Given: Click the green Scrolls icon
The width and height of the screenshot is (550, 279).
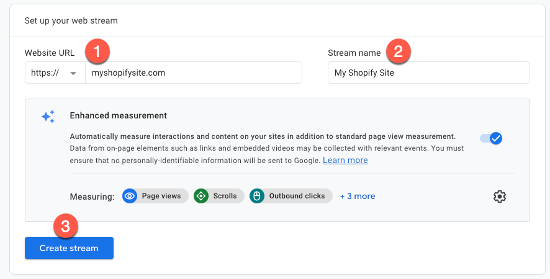Looking at the screenshot, I should point(201,196).
